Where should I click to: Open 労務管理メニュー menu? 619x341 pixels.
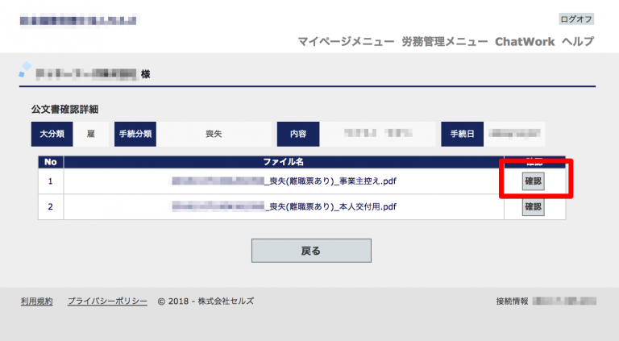pyautogui.click(x=445, y=41)
